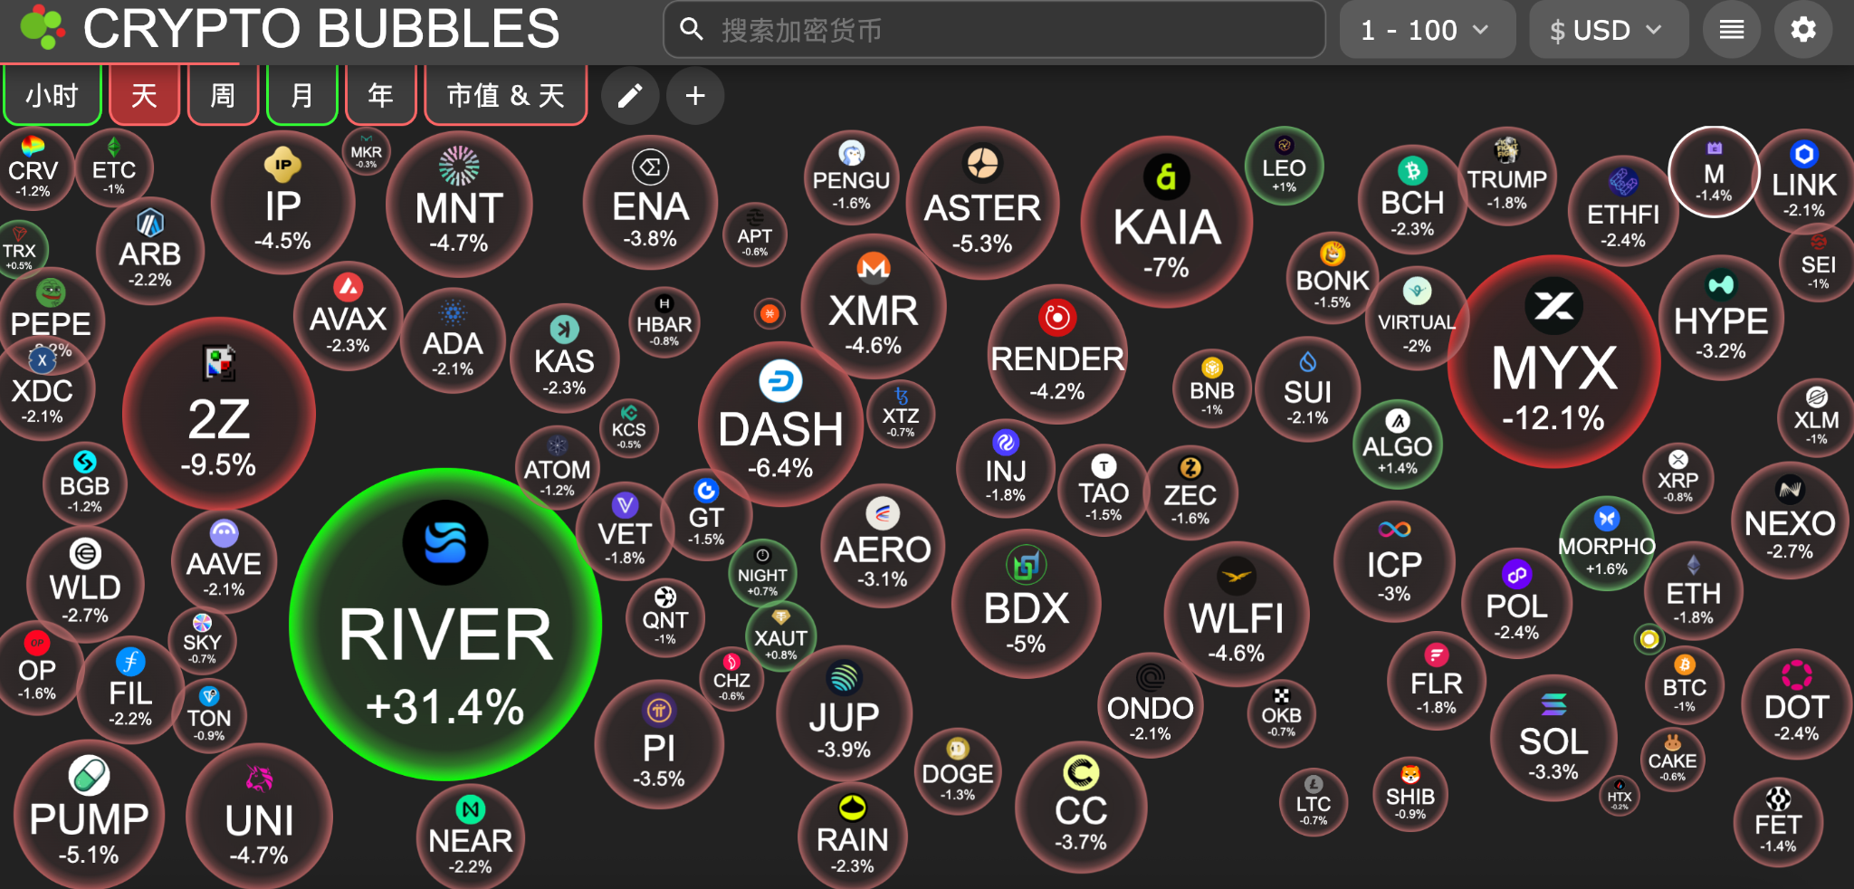Screen dimensions: 1854x889
Task: Click the plus add chart icon
Action: coord(695,95)
